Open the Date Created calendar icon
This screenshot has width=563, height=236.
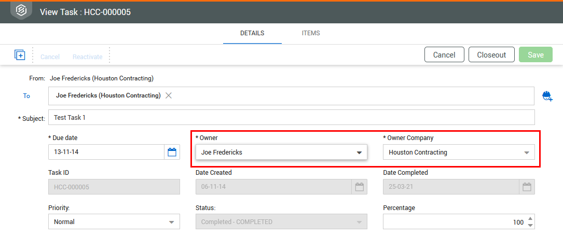coord(359,187)
